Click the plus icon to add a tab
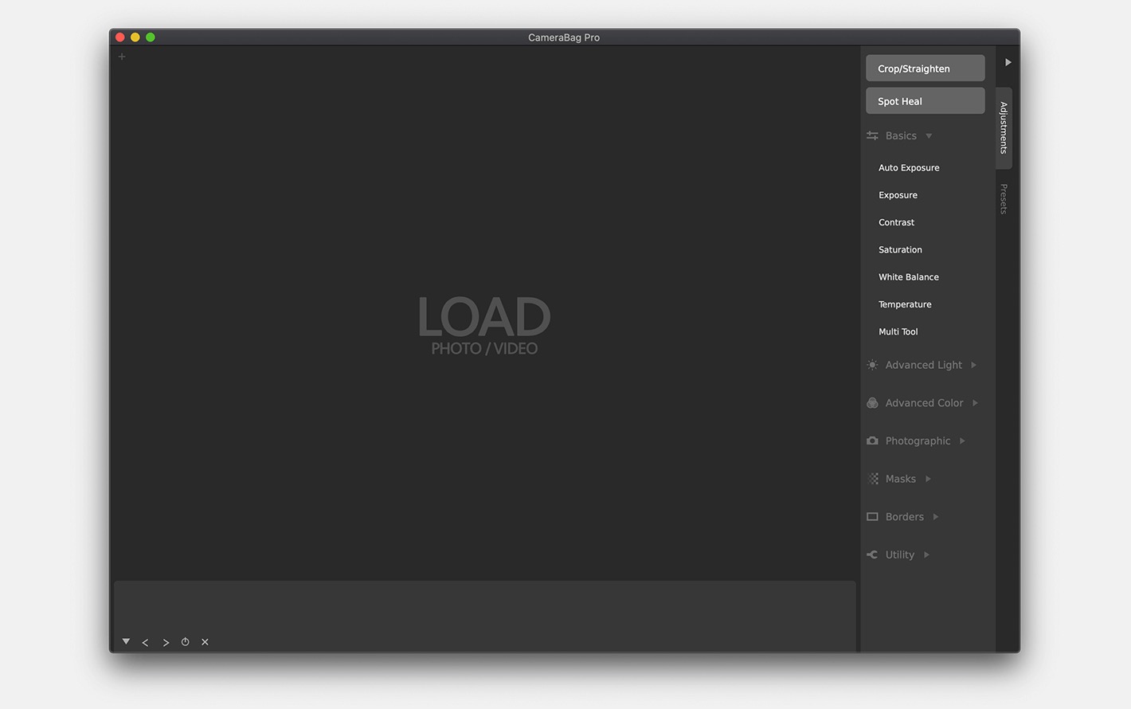Viewport: 1131px width, 709px height. (x=122, y=57)
